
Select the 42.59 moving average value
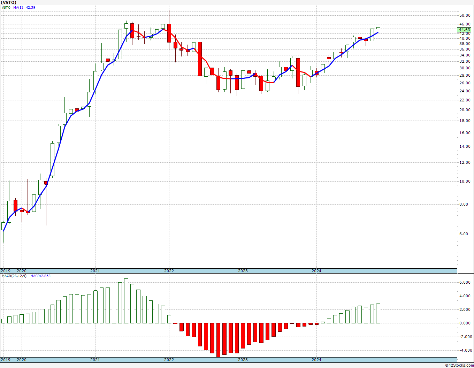point(30,7)
